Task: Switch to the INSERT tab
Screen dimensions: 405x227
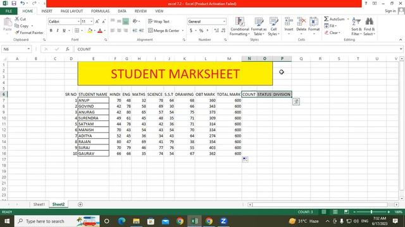Action: point(47,11)
